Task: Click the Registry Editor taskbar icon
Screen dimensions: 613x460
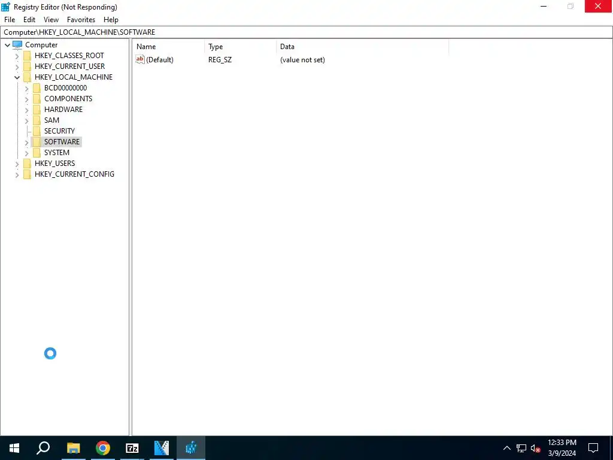Action: coord(191,448)
